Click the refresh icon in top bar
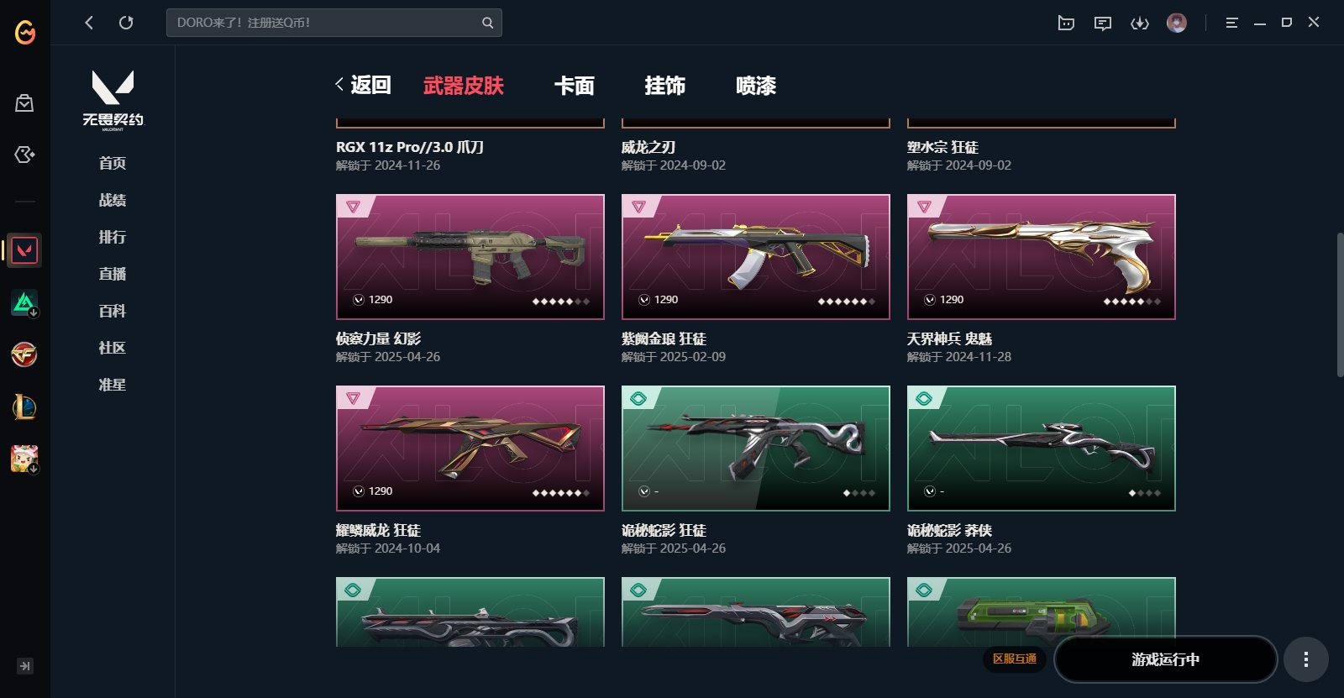 (126, 23)
